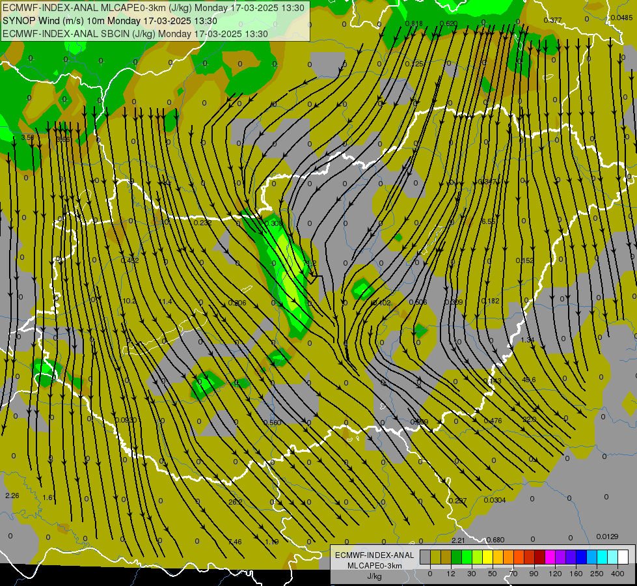
Task: Click the map value 49.6
Action: (x=528, y=380)
